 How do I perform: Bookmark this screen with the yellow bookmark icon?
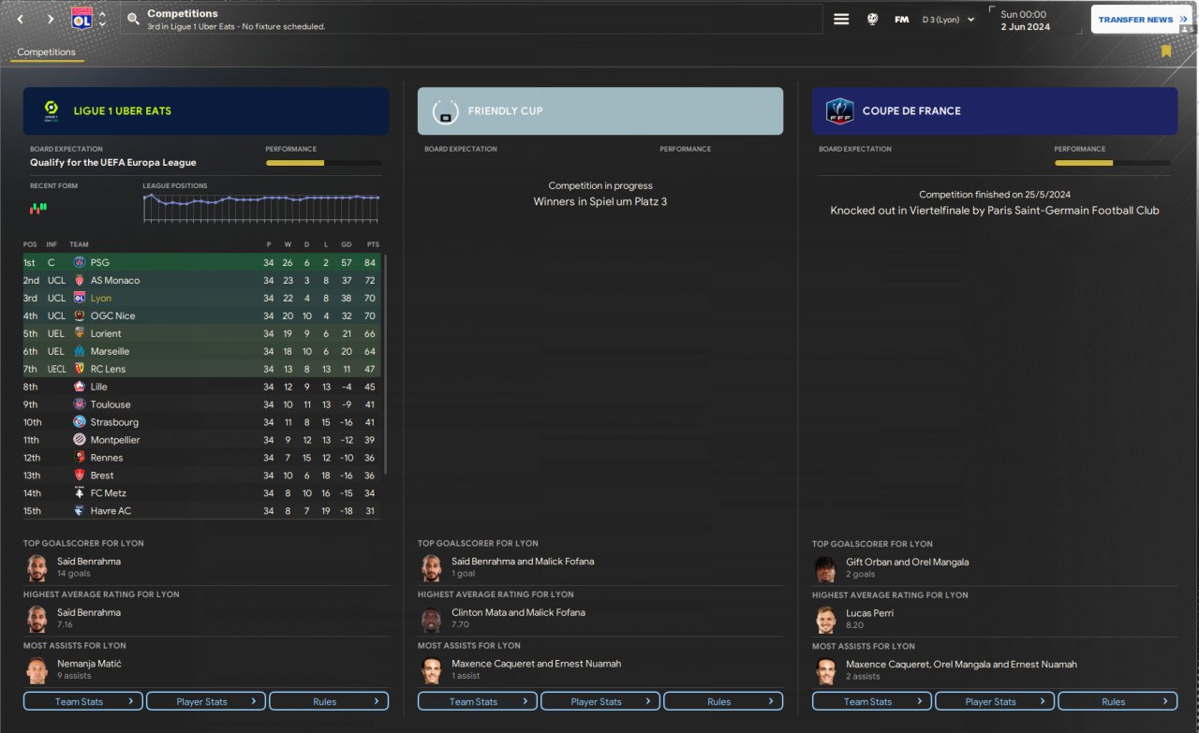pos(1166,51)
